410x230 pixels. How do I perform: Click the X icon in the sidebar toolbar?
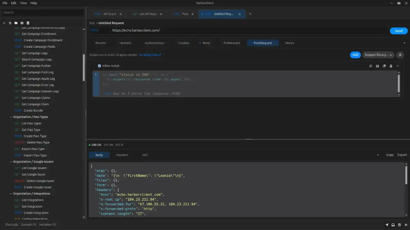(4, 23)
